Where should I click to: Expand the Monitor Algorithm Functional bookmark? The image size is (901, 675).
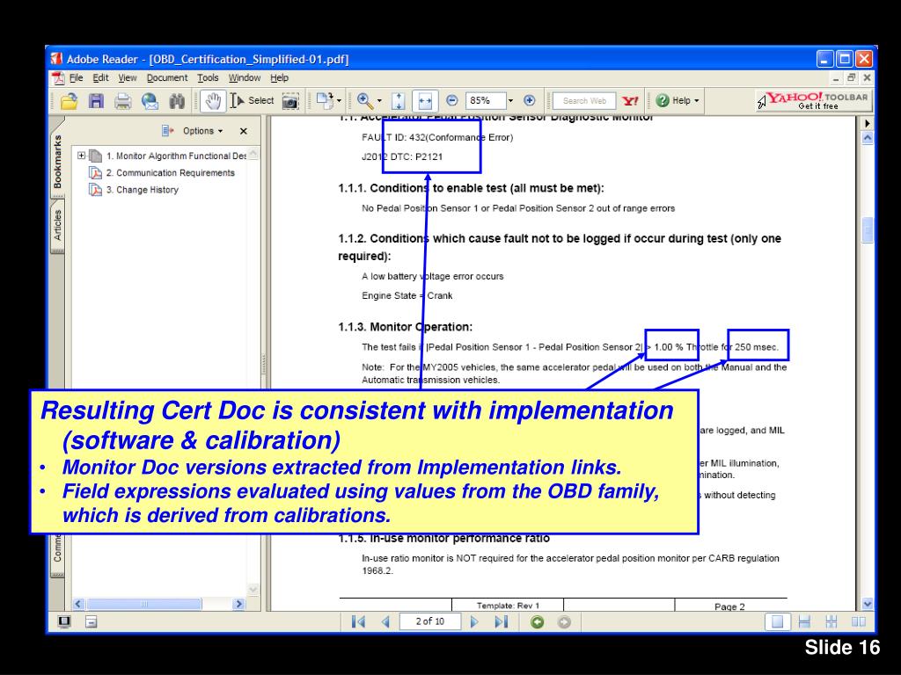(x=81, y=156)
